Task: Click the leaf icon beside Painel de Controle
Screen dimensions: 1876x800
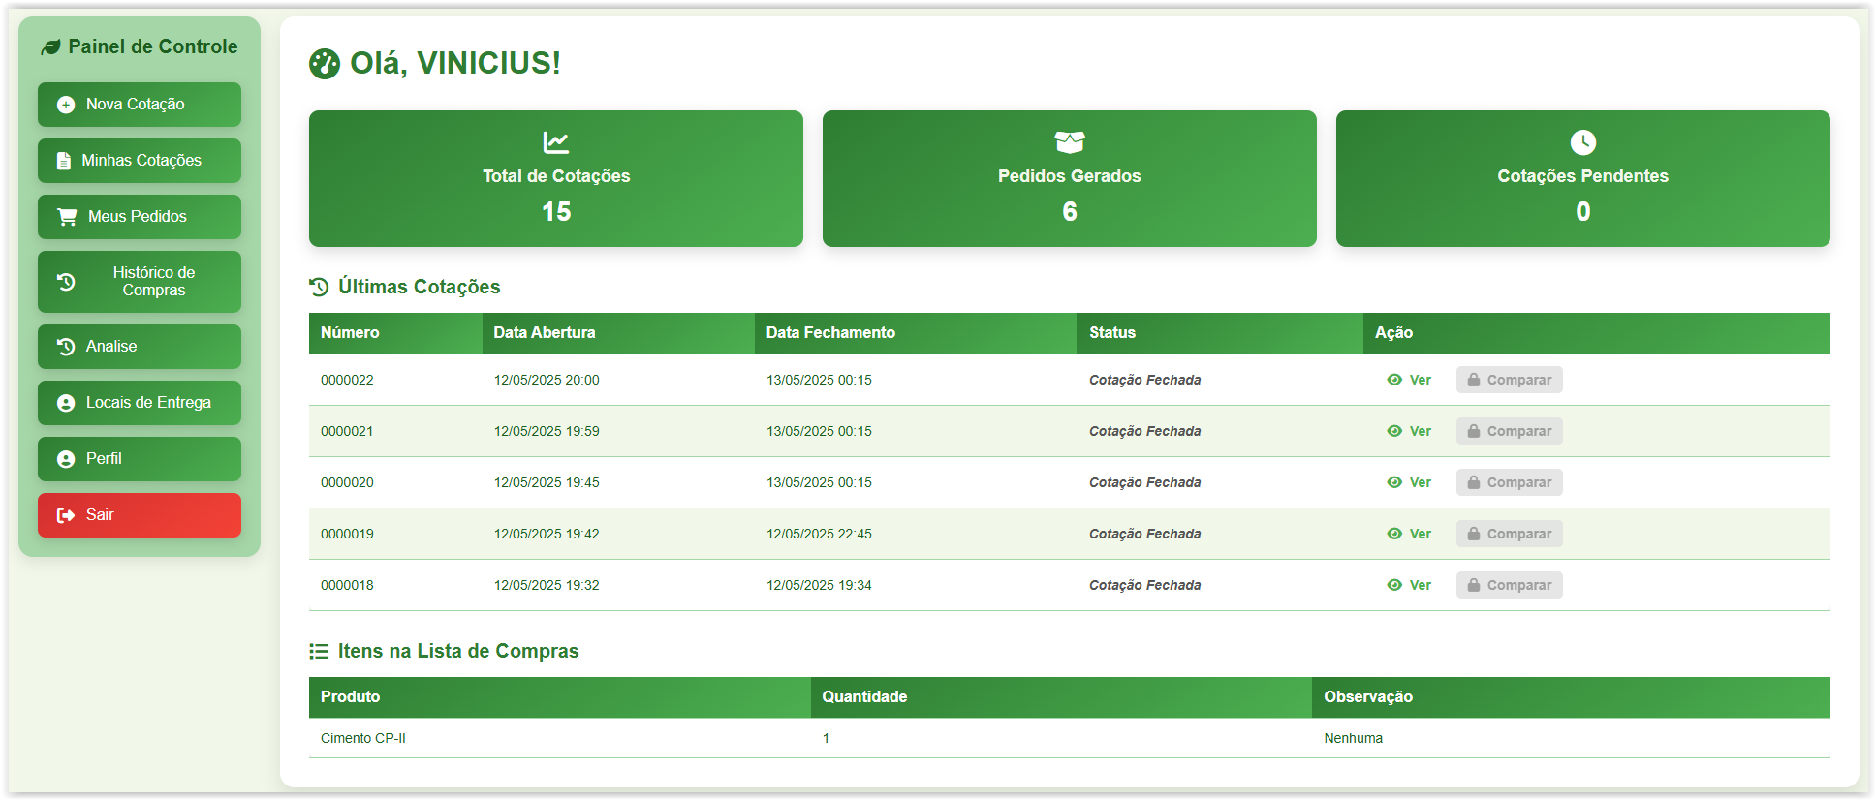Action: (50, 47)
